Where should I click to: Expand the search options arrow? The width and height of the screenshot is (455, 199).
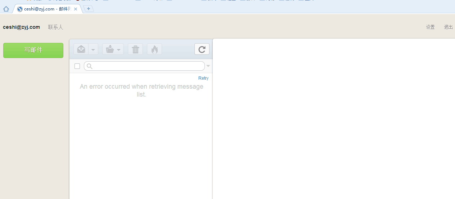tap(208, 66)
